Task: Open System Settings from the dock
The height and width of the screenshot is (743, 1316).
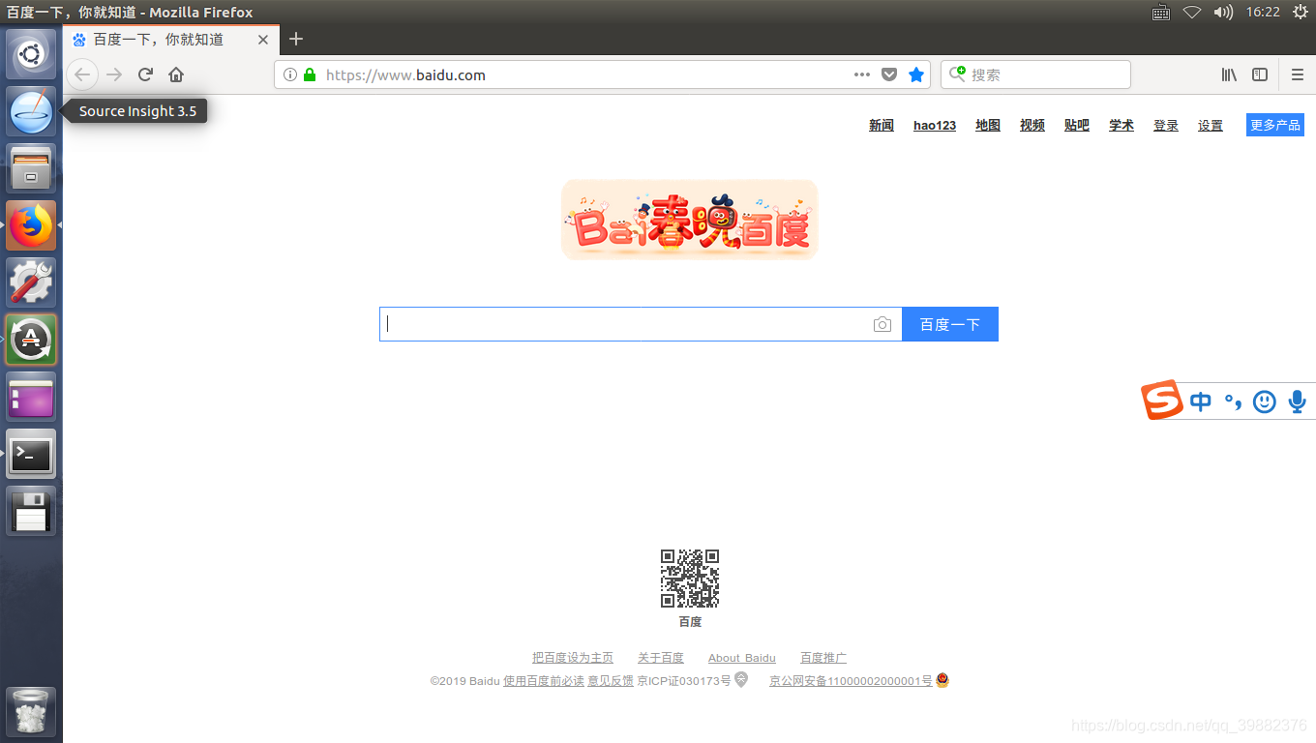Action: point(31,282)
